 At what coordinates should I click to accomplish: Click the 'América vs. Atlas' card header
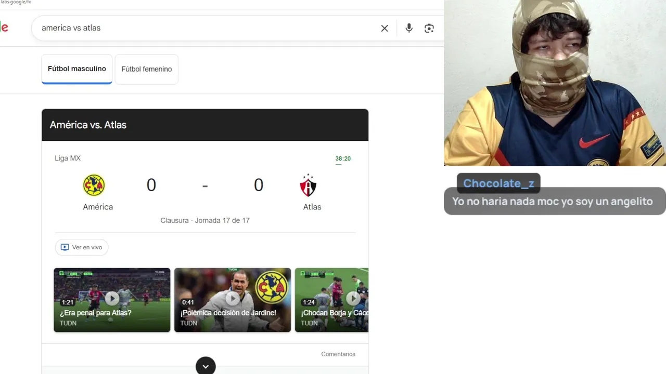(205, 125)
